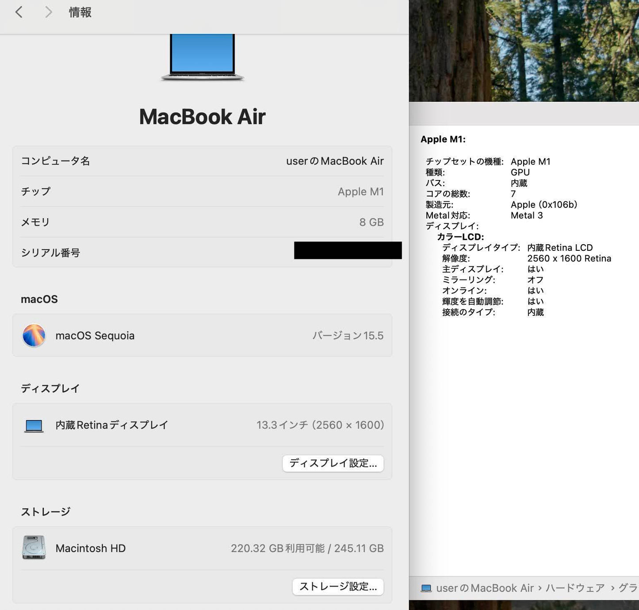Screen dimensions: 639x610
Task: Select the macOS Sequoia version icon
Action: coord(34,335)
